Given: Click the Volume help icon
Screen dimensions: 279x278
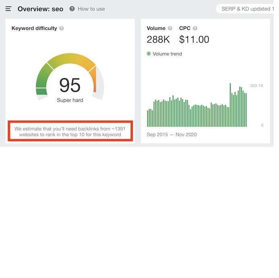Looking at the screenshot, I should click(170, 28).
